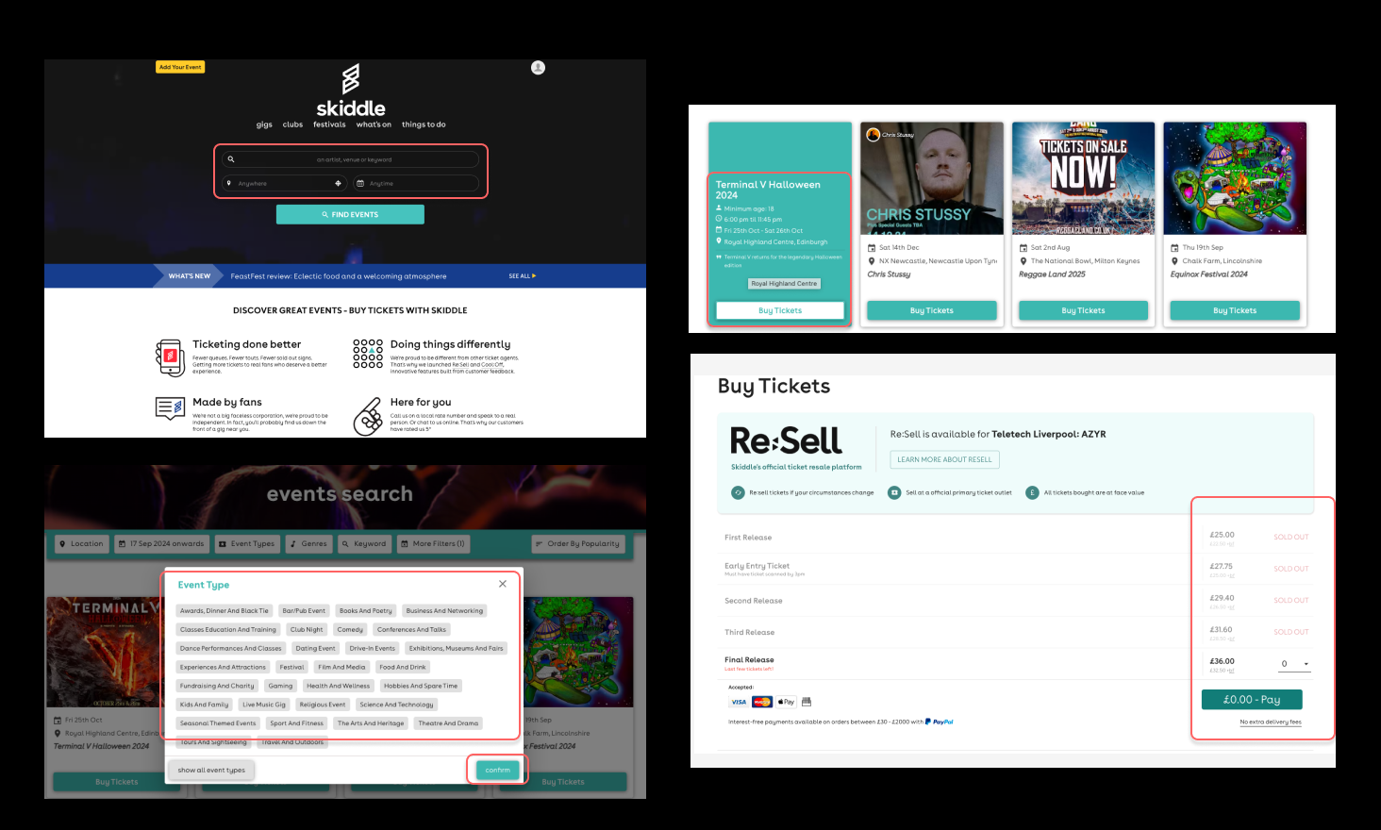Click the Apple Pay payment icon
Screen dimensions: 1381x830
(787, 702)
